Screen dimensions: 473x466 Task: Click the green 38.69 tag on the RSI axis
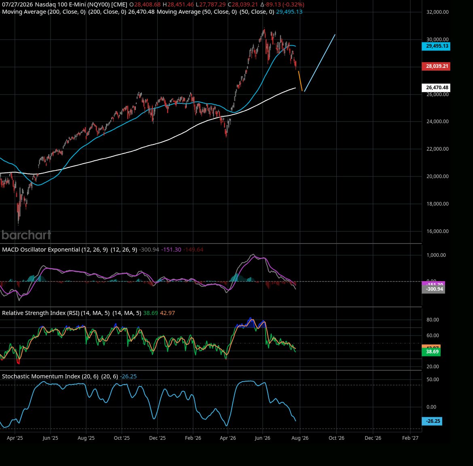click(x=431, y=352)
